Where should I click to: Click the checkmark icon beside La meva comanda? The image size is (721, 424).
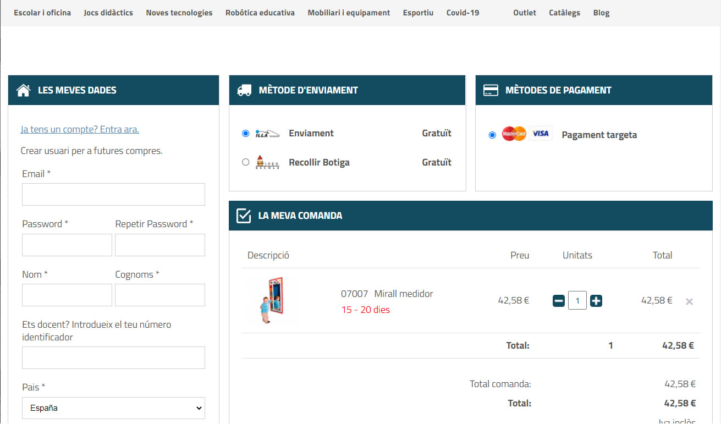click(244, 216)
